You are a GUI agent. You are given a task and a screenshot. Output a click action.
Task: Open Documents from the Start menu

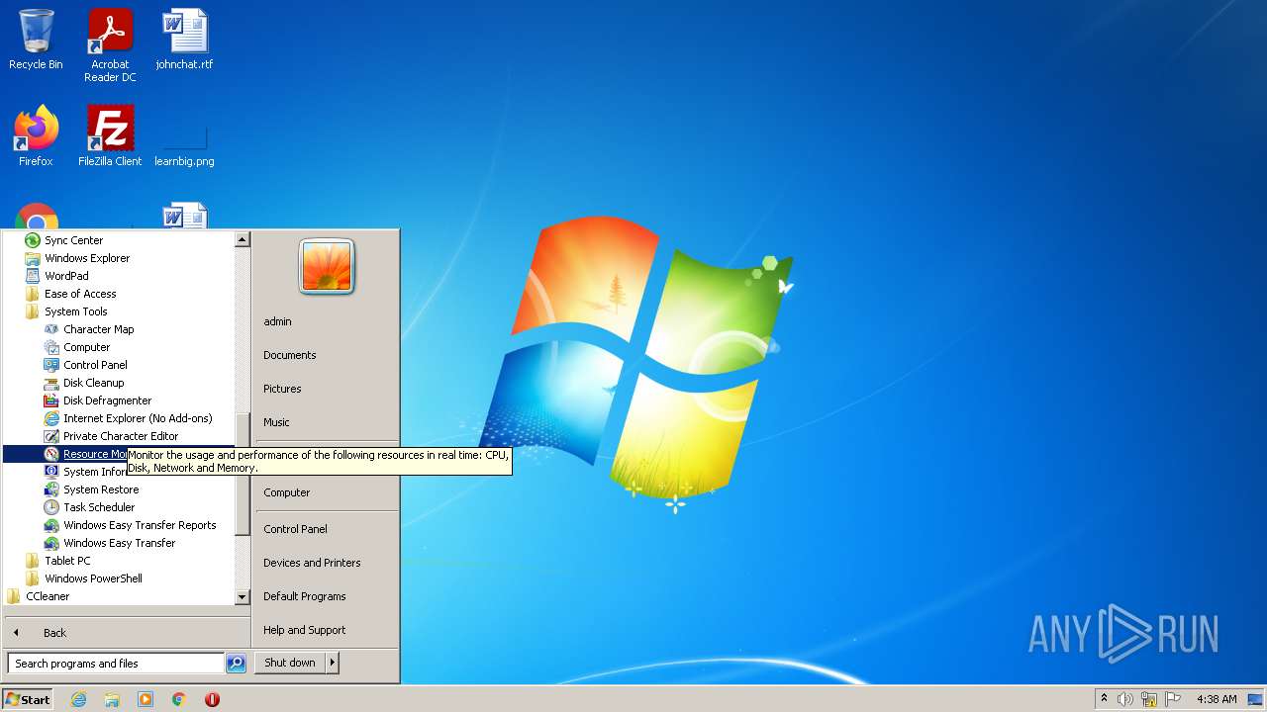[290, 355]
